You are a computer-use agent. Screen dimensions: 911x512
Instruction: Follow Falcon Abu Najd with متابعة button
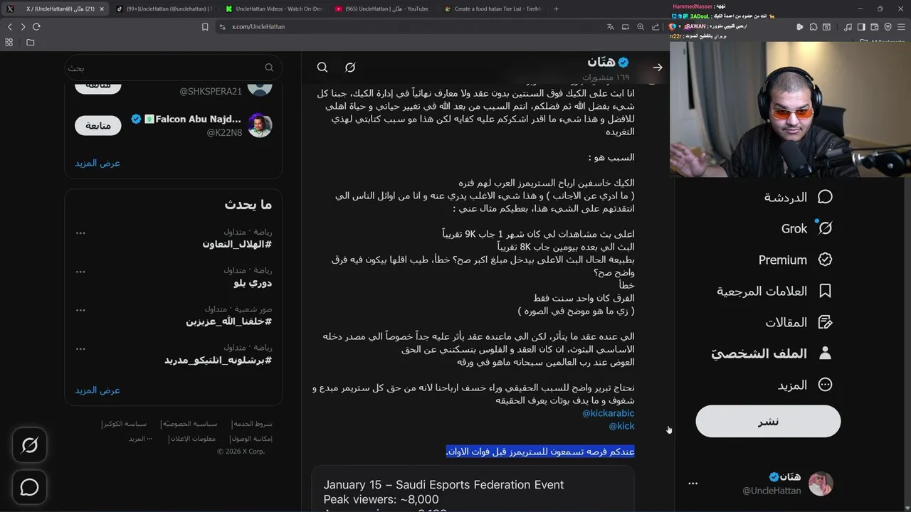pyautogui.click(x=98, y=125)
